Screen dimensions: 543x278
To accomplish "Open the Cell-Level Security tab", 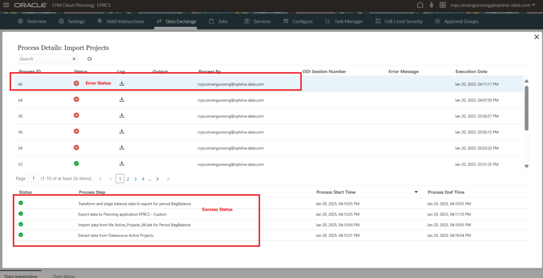I will tap(399, 21).
